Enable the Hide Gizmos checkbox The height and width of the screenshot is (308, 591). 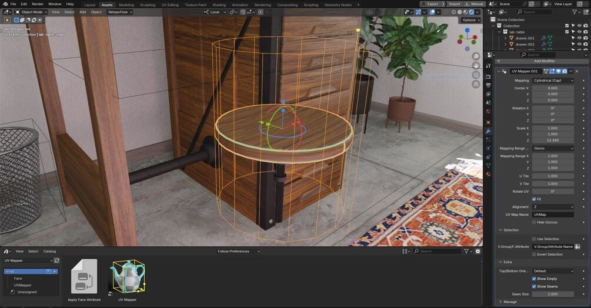pos(534,222)
